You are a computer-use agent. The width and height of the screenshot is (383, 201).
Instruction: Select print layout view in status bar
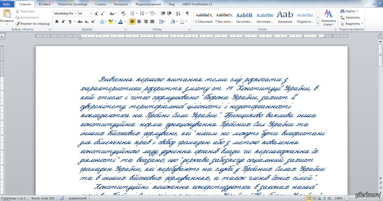[309, 198]
